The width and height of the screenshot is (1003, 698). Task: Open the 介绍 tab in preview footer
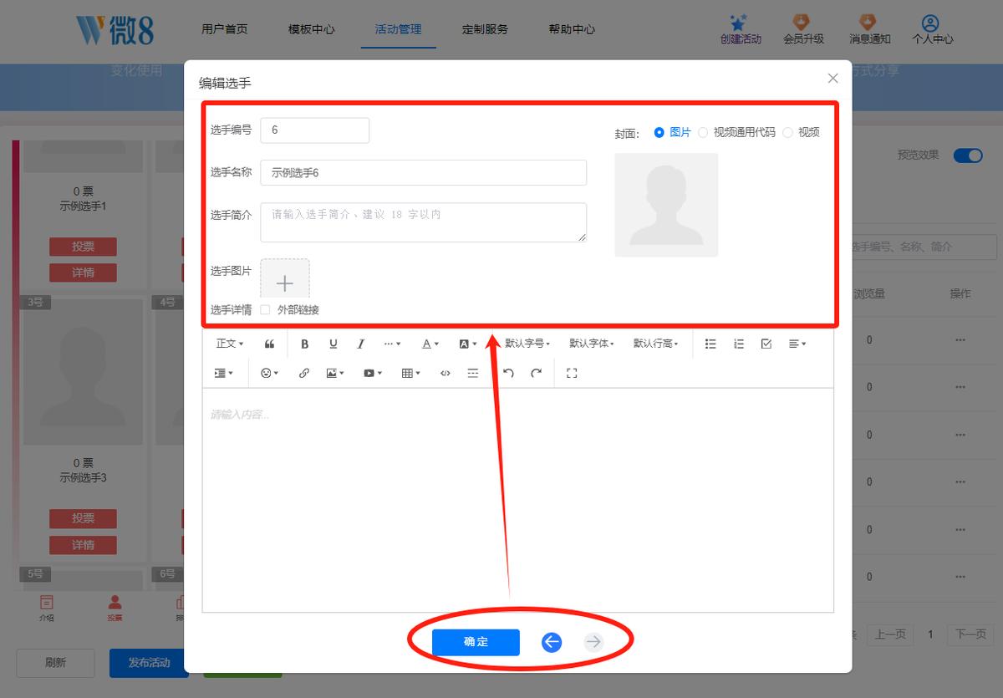coord(46,609)
